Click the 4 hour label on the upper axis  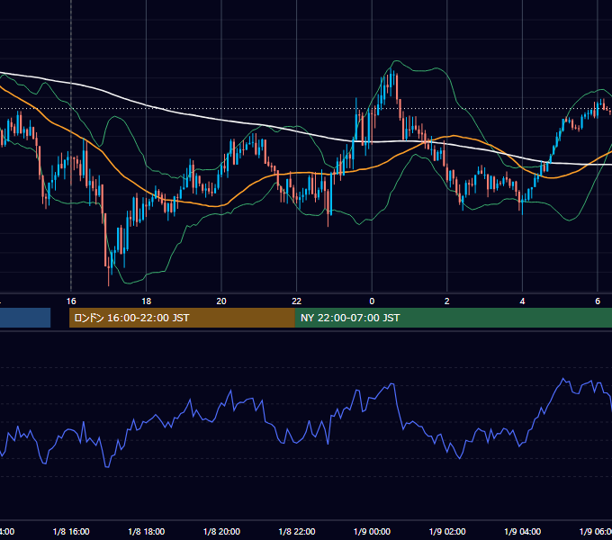pos(522,301)
